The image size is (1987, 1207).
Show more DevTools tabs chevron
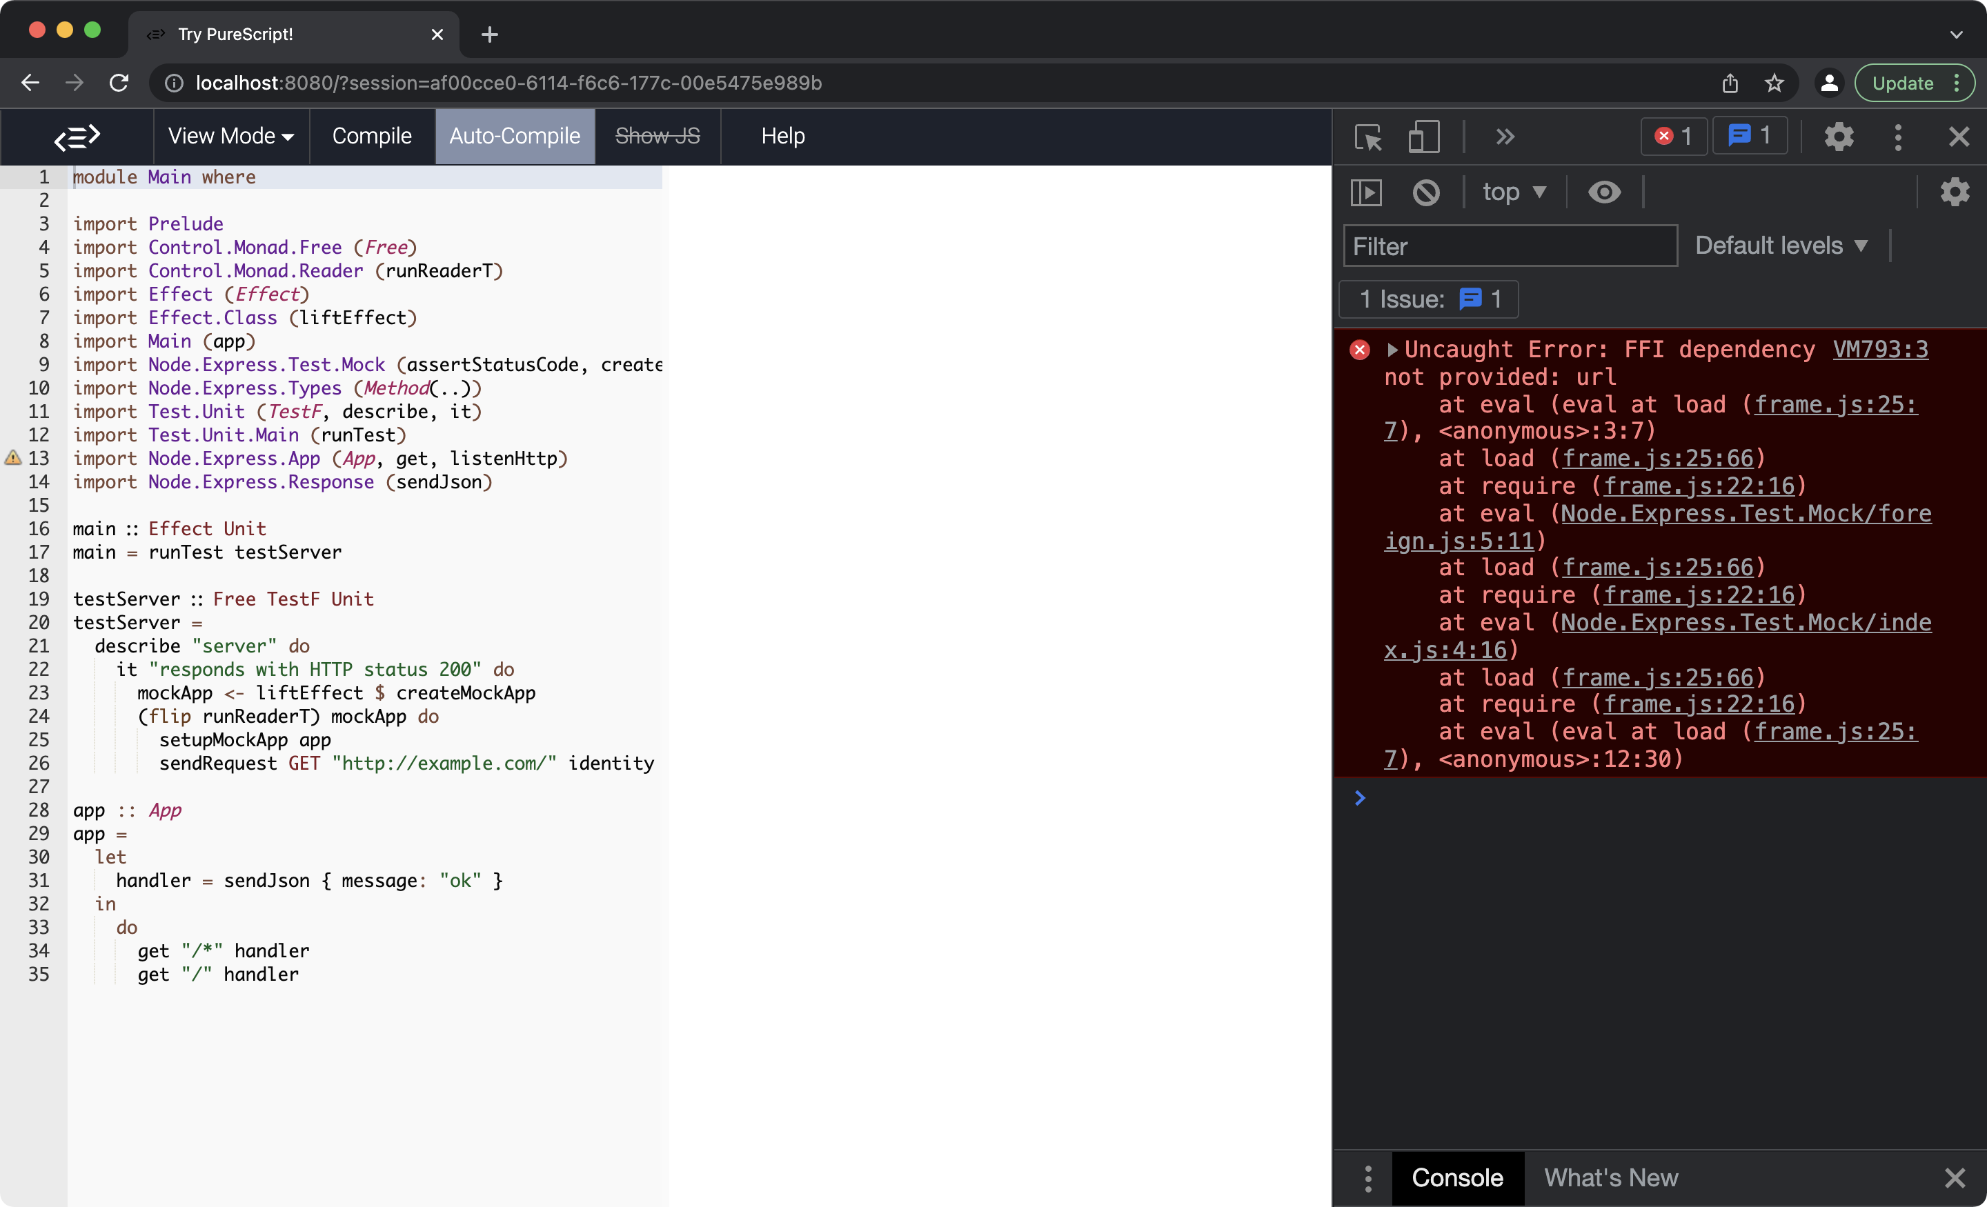point(1505,137)
